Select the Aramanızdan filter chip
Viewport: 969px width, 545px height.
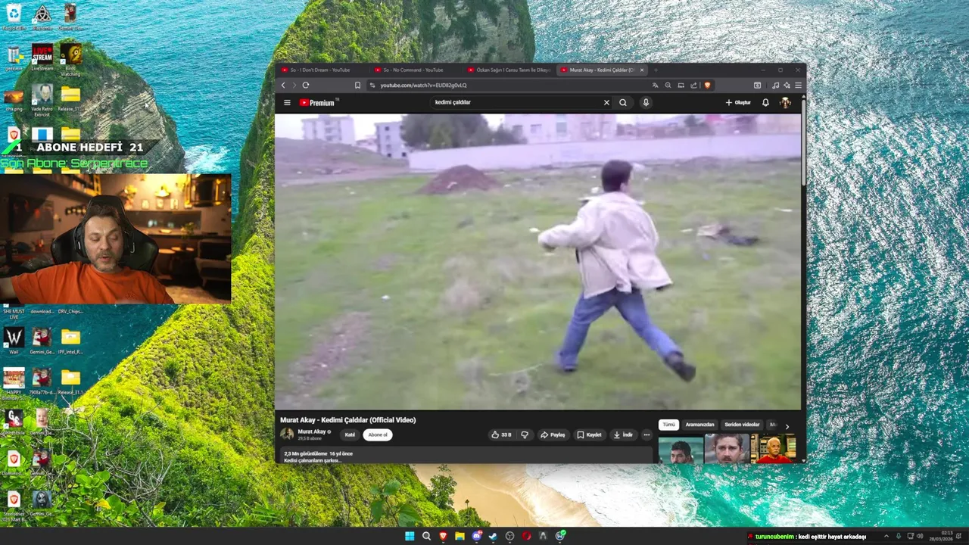699,425
